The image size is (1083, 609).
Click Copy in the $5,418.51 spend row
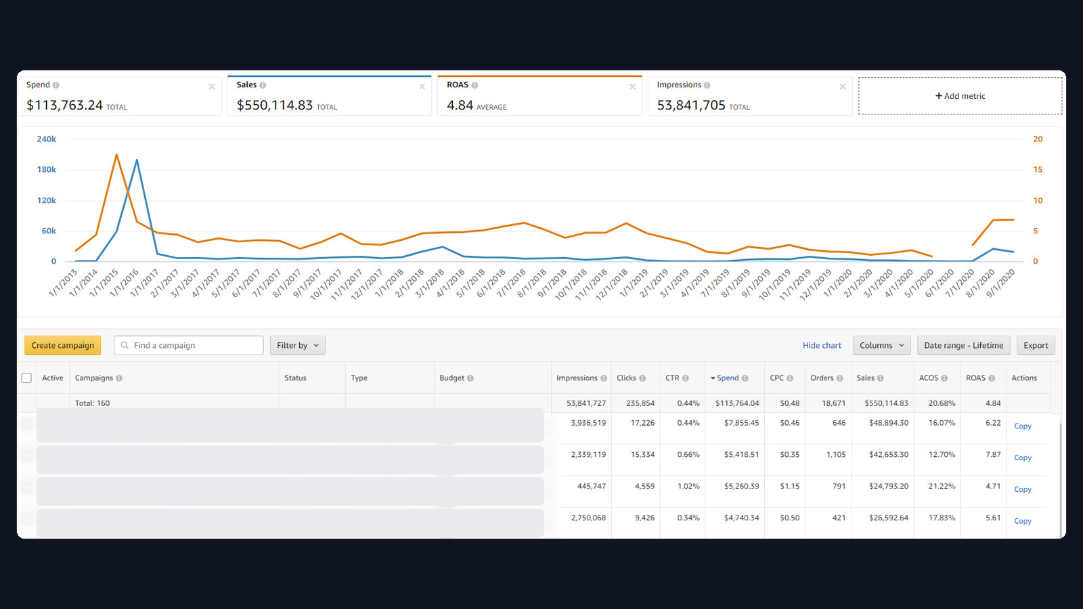[x=1023, y=458]
